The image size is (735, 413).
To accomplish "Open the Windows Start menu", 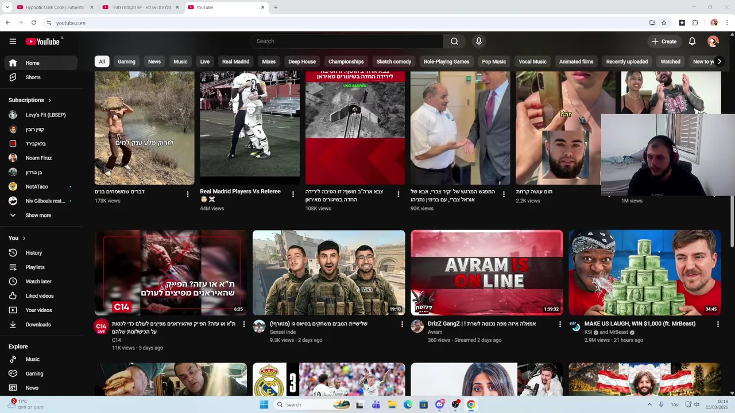I will [x=264, y=404].
